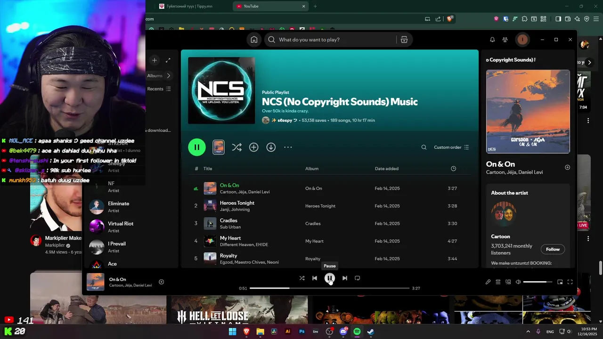Switch to the YouTube browser tab

pyautogui.click(x=271, y=6)
